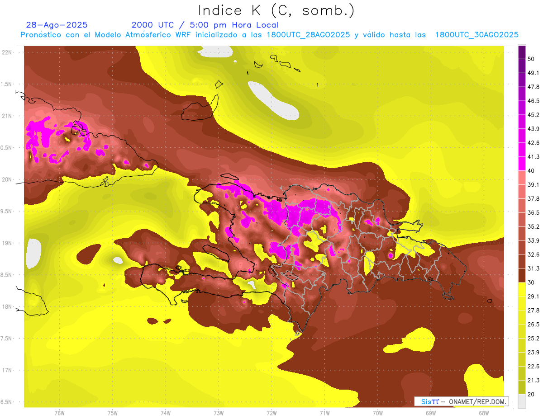The width and height of the screenshot is (543, 419).
Task: Click the 1800UTC_30AGO2025 valid-until time text
Action: pyautogui.click(x=476, y=35)
